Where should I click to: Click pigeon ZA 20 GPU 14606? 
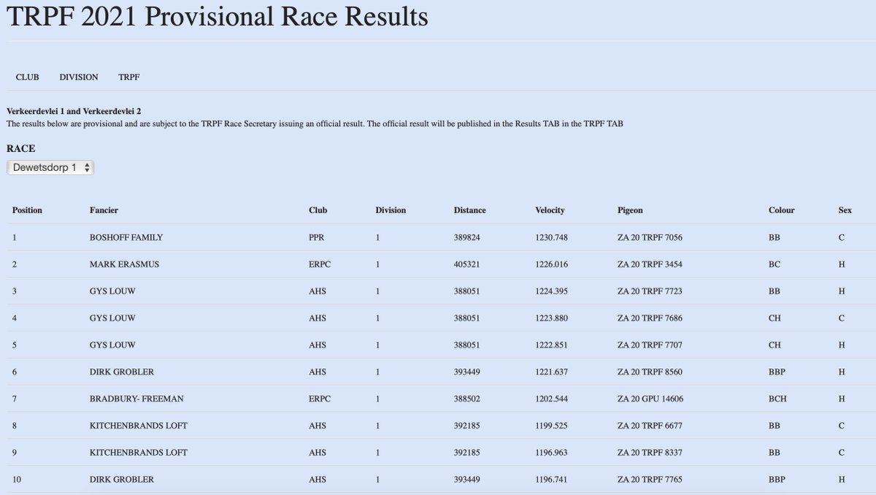click(650, 399)
